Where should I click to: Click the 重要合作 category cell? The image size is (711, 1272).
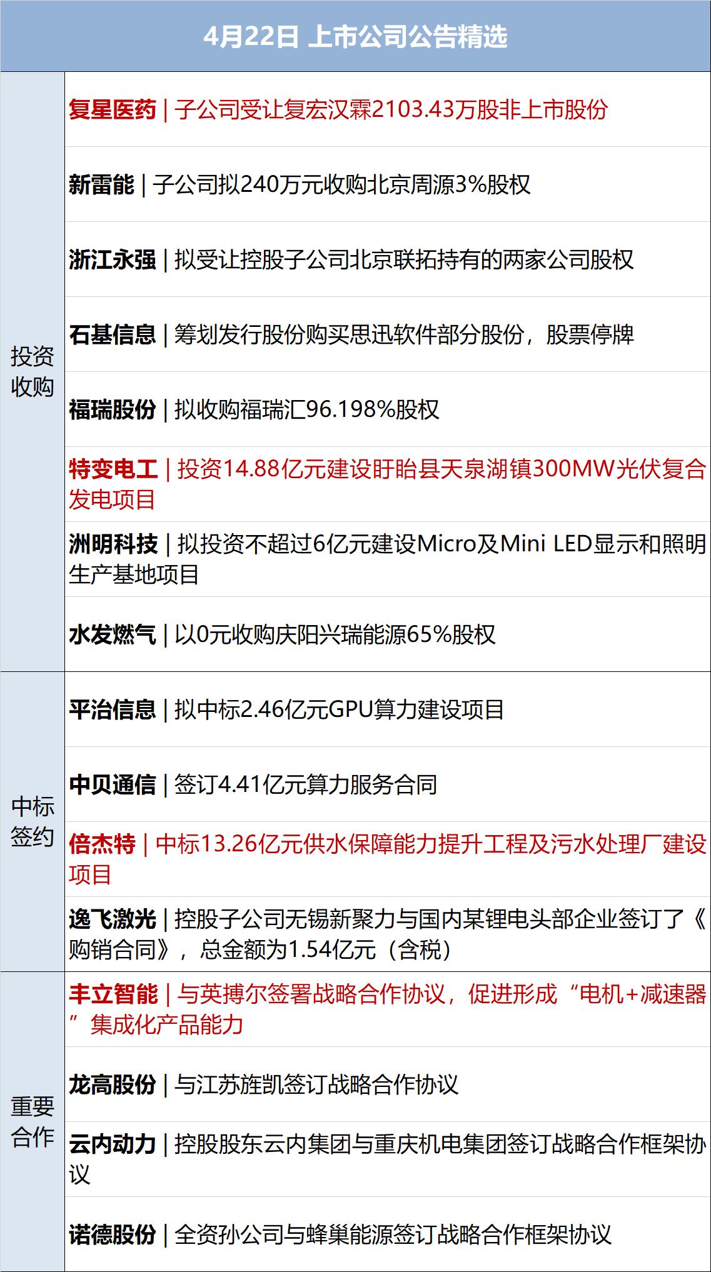tap(33, 1121)
